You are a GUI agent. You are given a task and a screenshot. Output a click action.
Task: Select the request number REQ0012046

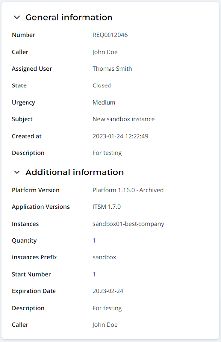pyautogui.click(x=110, y=35)
